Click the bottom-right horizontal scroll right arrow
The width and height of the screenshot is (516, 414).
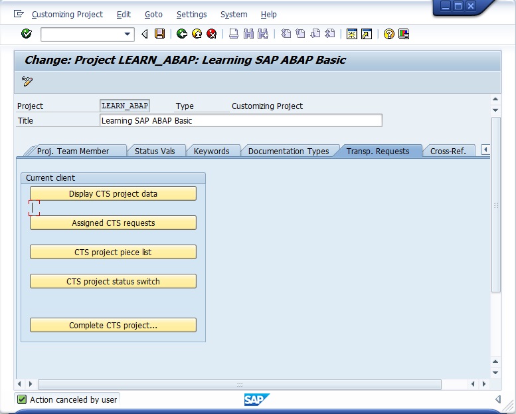pos(484,384)
